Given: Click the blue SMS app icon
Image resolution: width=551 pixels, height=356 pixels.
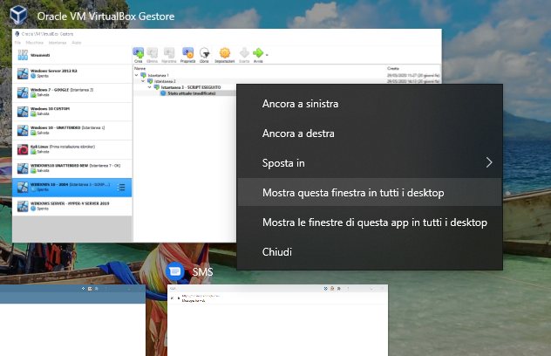Looking at the screenshot, I should tap(174, 271).
